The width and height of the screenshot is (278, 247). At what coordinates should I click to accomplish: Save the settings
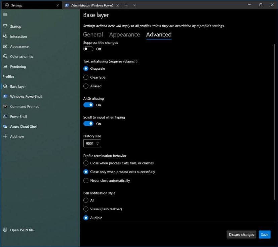tap(265, 235)
